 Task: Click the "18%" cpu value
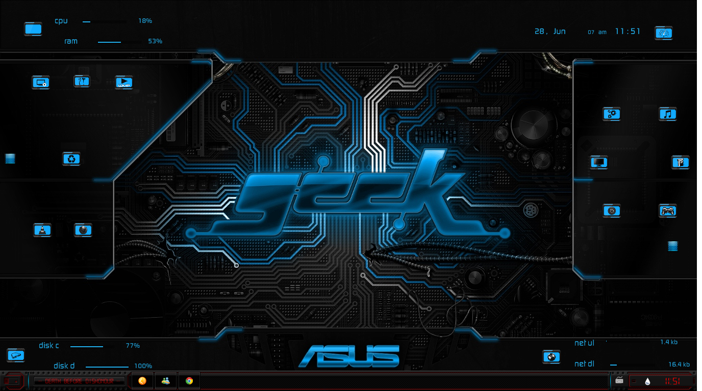pos(145,21)
